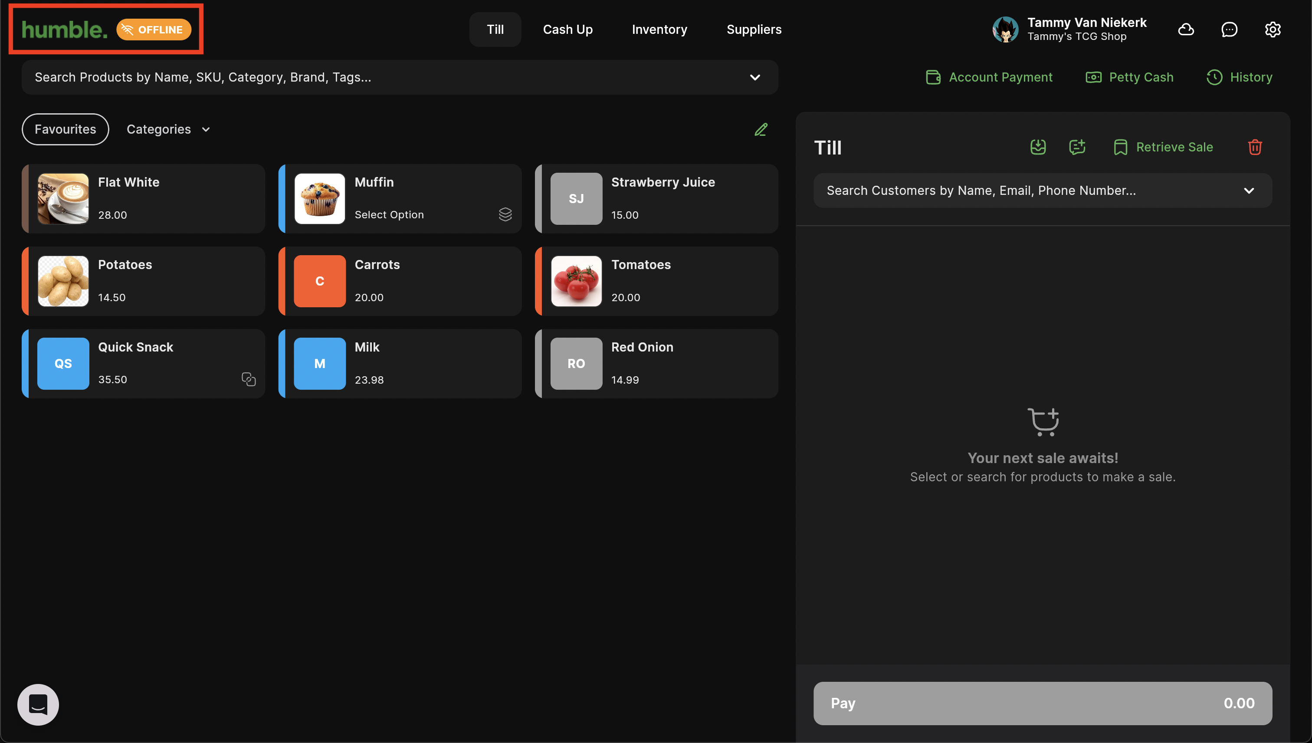The width and height of the screenshot is (1312, 743).
Task: Open the support chat widget bubble
Action: coord(38,704)
